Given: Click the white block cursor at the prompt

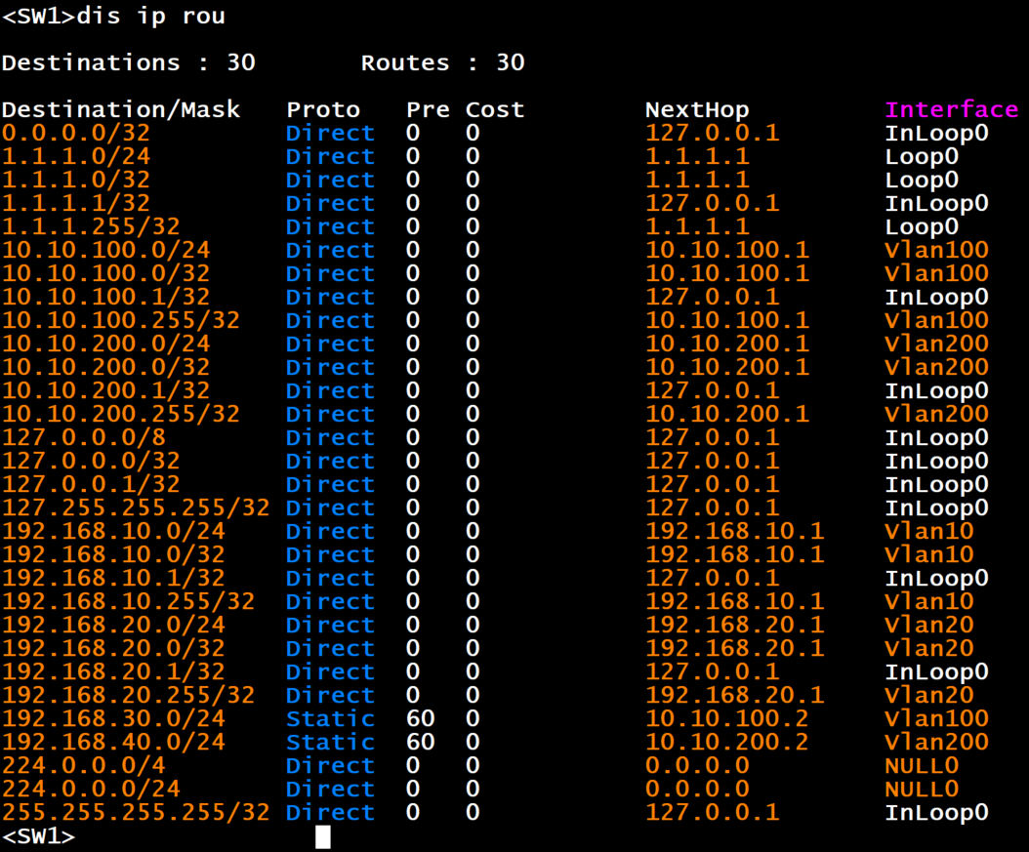Looking at the screenshot, I should pyautogui.click(x=323, y=837).
